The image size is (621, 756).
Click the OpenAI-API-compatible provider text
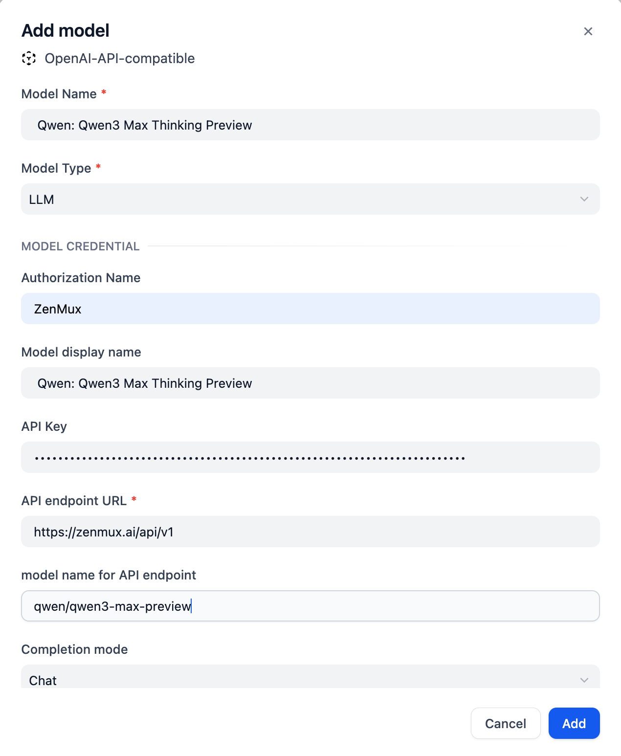coord(120,59)
